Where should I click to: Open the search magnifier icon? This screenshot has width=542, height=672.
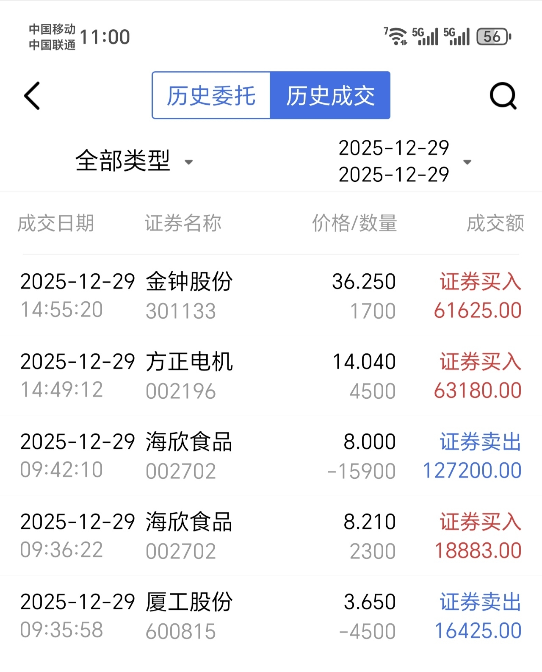click(x=503, y=96)
